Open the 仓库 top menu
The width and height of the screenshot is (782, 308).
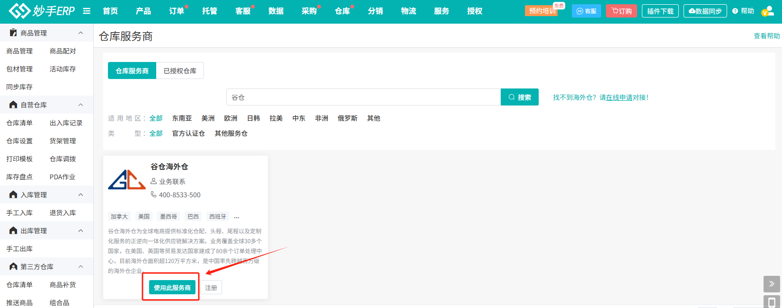tap(342, 11)
